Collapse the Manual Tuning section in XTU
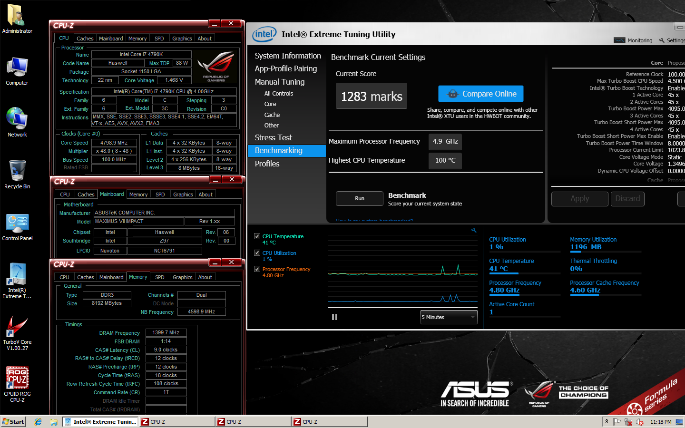685x428 pixels. pyautogui.click(x=280, y=82)
